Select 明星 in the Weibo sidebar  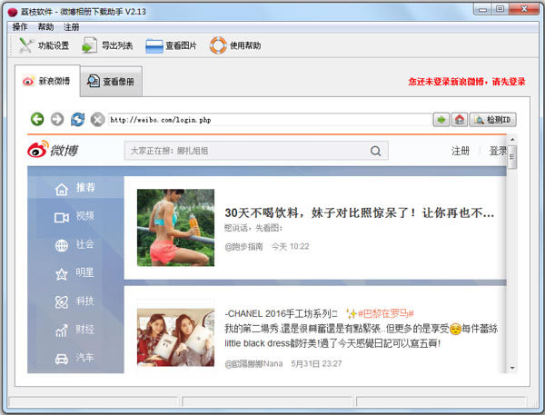pos(75,273)
